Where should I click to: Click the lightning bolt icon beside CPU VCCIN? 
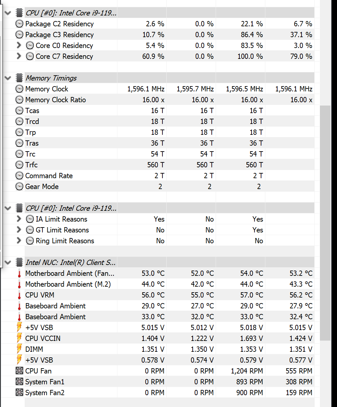point(19,338)
